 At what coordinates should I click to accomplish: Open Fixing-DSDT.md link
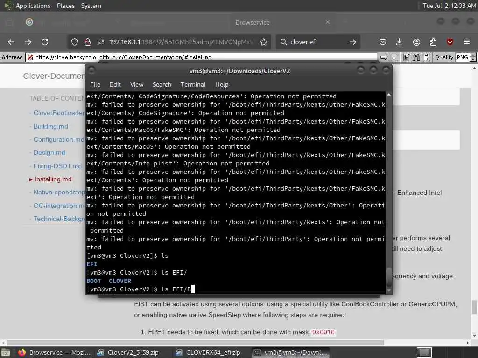point(57,166)
